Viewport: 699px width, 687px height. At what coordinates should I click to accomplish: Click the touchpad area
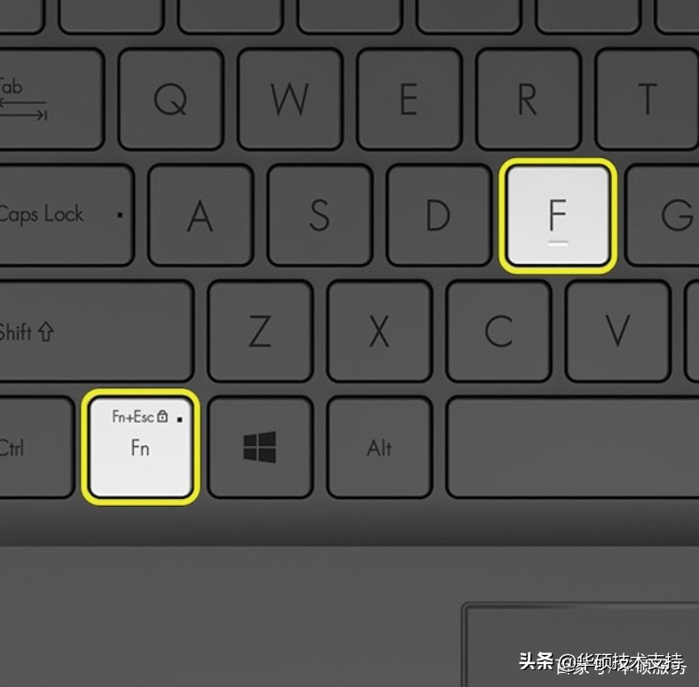(x=580, y=644)
